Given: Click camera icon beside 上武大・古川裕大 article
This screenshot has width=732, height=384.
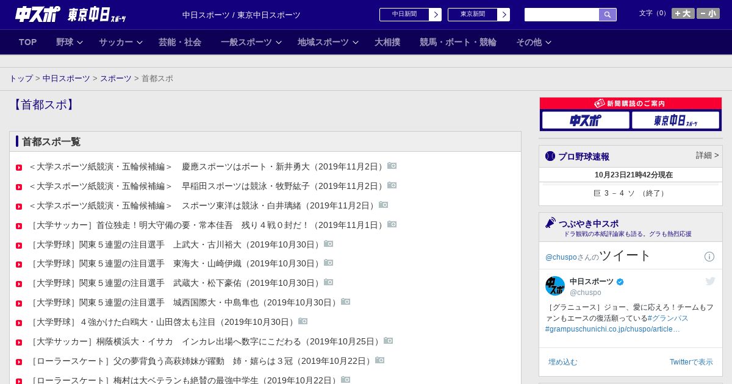Looking at the screenshot, I should 329,244.
